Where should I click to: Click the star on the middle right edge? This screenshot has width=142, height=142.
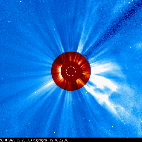pyautogui.click(x=140, y=45)
